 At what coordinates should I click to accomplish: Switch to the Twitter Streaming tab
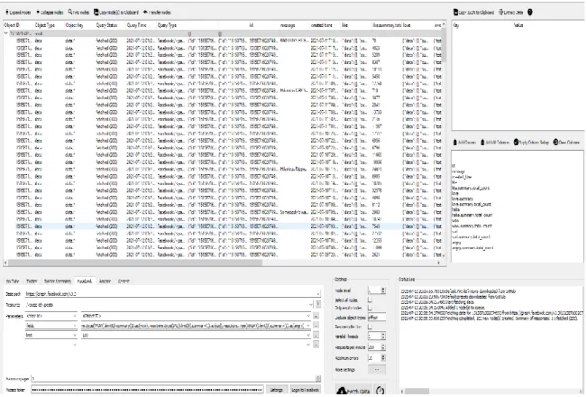[x=58, y=282]
